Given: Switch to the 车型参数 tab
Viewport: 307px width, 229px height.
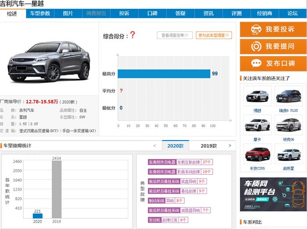Looking at the screenshot, I should (x=40, y=14).
